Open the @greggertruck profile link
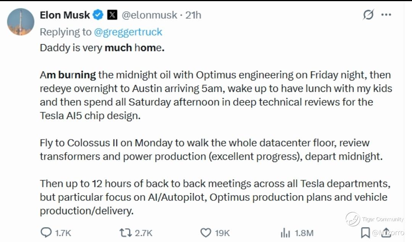The height and width of the screenshot is (242, 412). point(128,32)
